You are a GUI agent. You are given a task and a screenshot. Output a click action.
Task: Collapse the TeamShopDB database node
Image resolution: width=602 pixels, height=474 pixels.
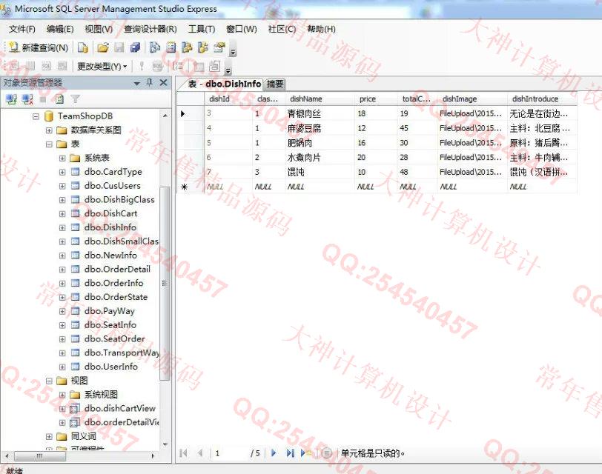[36, 116]
